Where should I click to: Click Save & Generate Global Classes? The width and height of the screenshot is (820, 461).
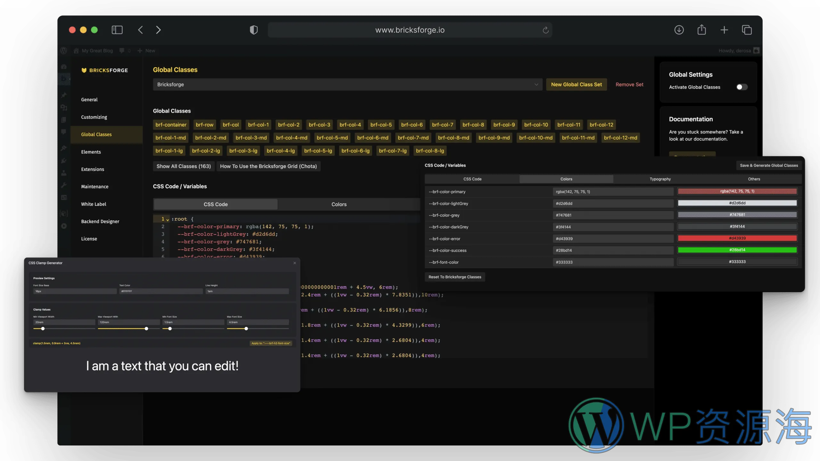click(x=769, y=166)
